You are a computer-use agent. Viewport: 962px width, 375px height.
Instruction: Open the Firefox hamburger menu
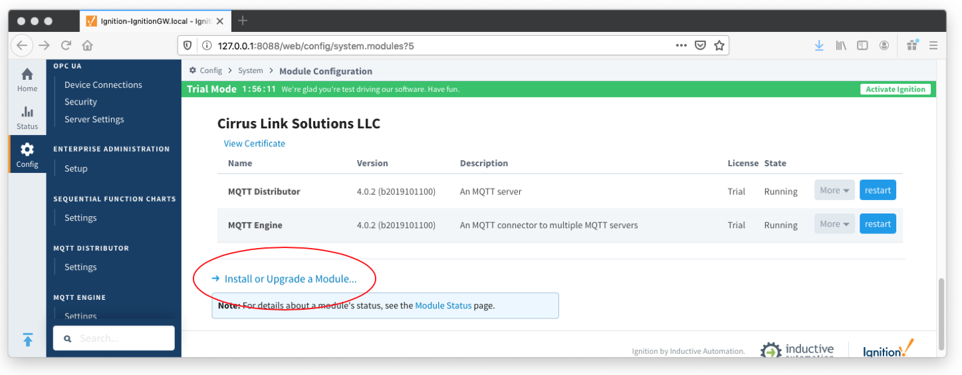pos(933,45)
